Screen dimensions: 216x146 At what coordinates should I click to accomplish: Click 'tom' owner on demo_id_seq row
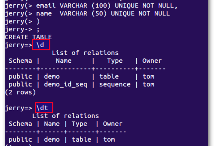click(x=148, y=84)
